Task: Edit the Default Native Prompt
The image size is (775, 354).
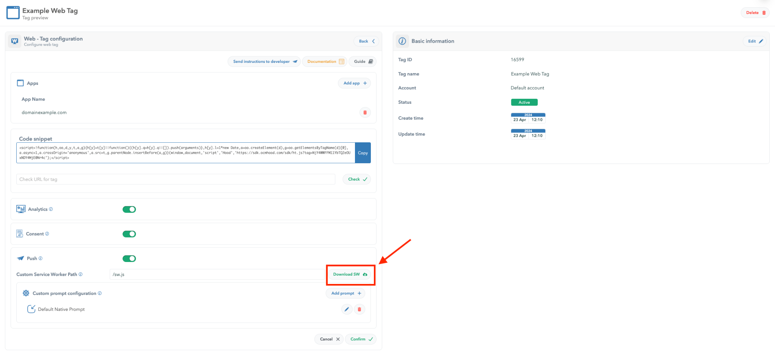Action: click(347, 309)
